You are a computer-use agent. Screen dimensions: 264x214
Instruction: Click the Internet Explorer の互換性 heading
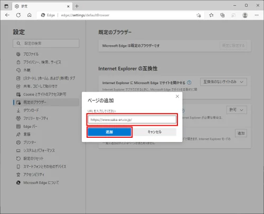(128, 68)
